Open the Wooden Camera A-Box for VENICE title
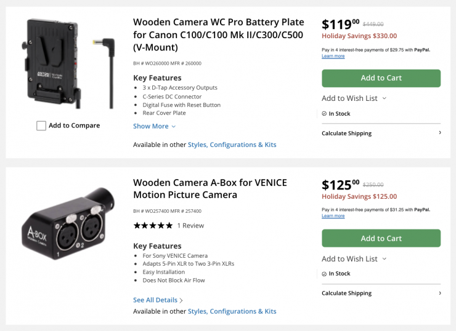Screen dimensions: 456x331 210,189
